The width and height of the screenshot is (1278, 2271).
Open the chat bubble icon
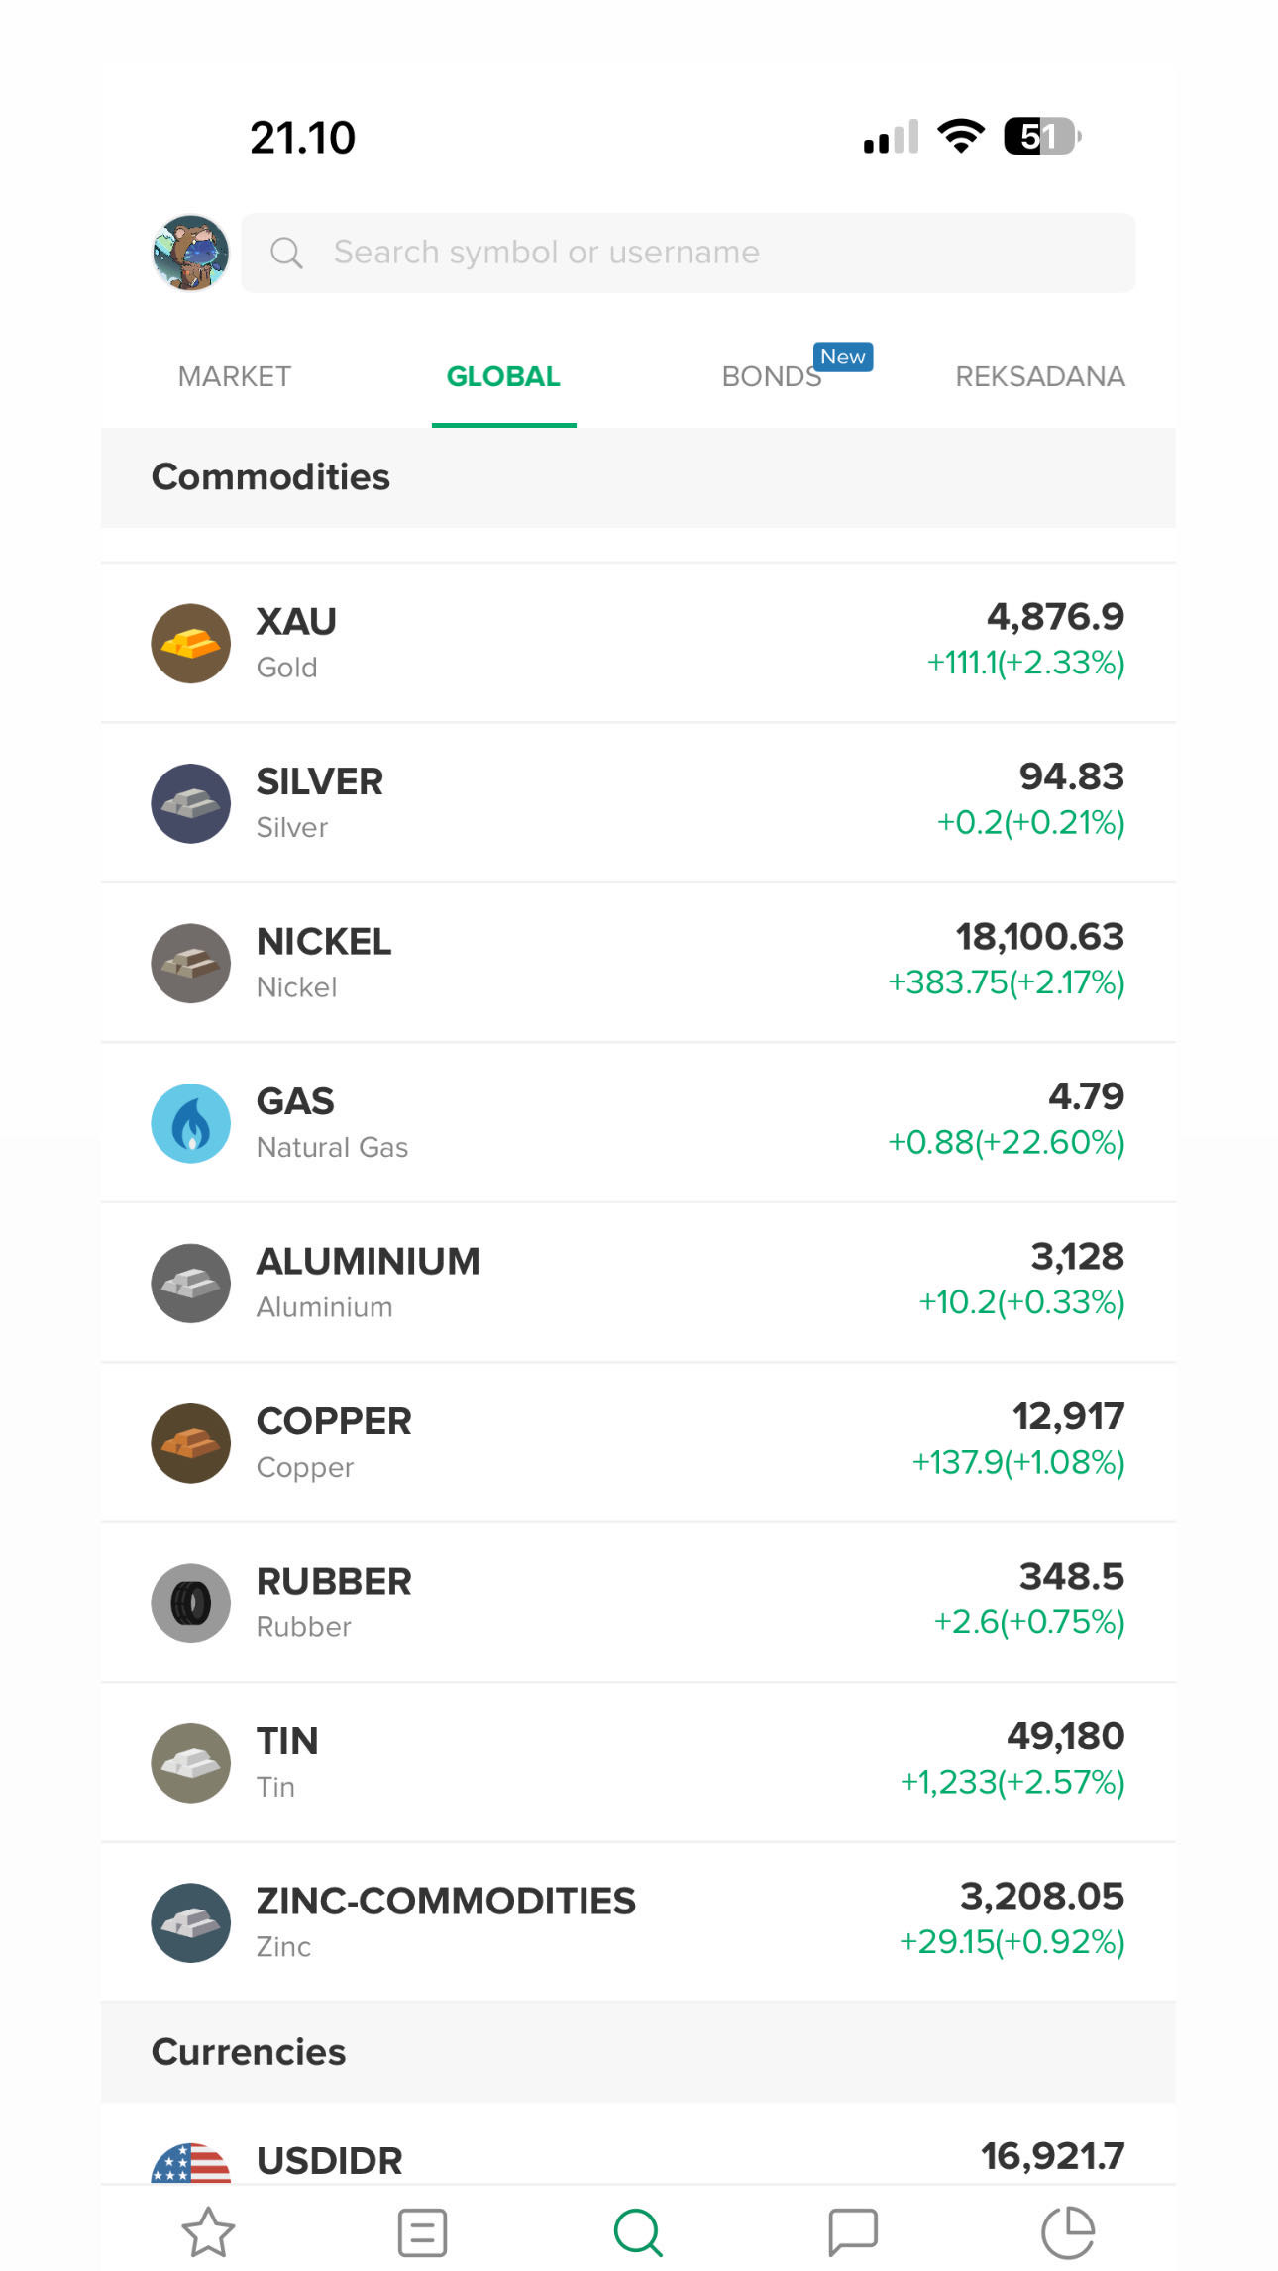click(x=852, y=2231)
